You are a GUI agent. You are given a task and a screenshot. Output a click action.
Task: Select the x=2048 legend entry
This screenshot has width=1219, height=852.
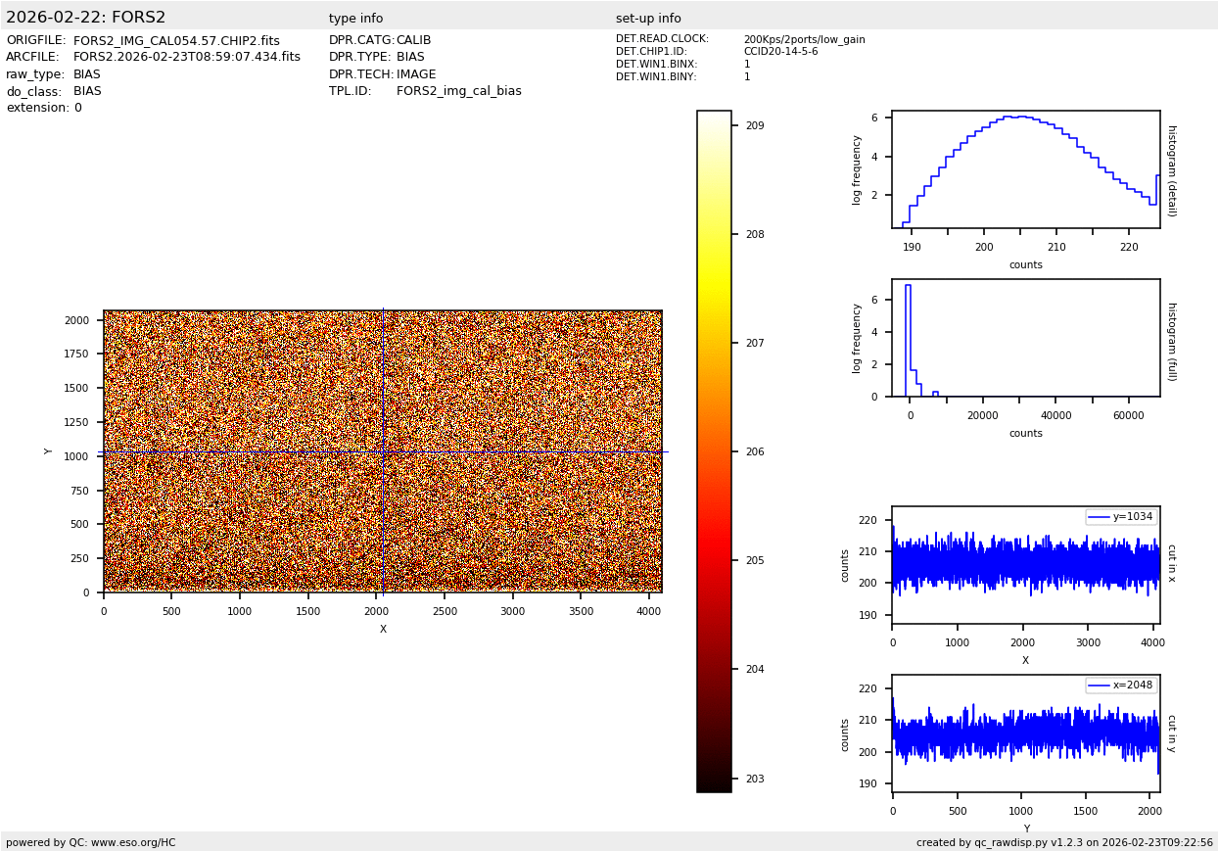[x=1121, y=686]
